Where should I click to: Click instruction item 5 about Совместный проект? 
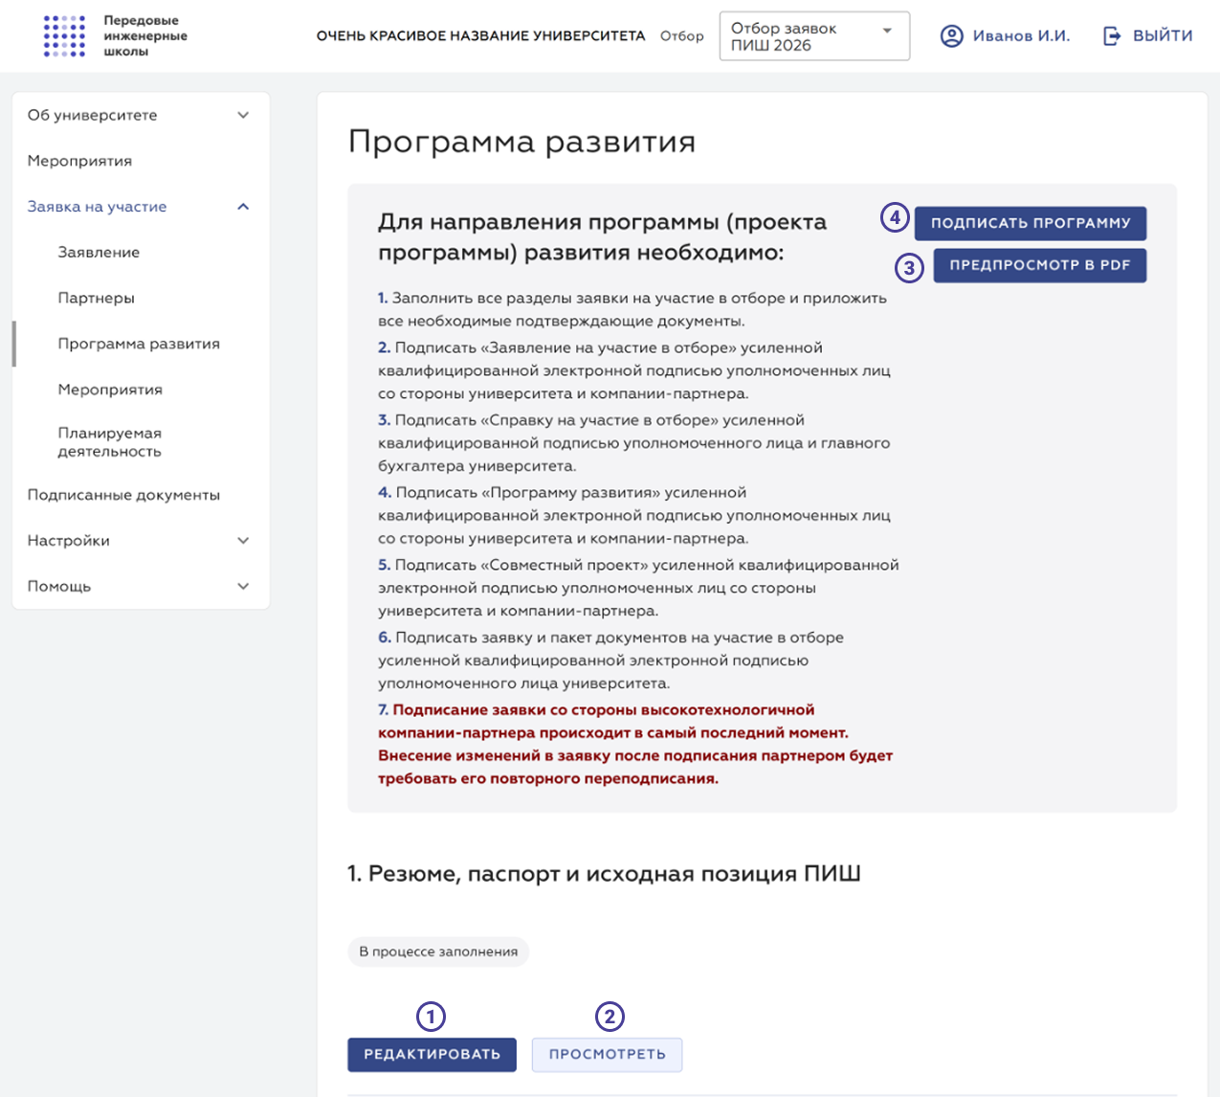tap(638, 588)
